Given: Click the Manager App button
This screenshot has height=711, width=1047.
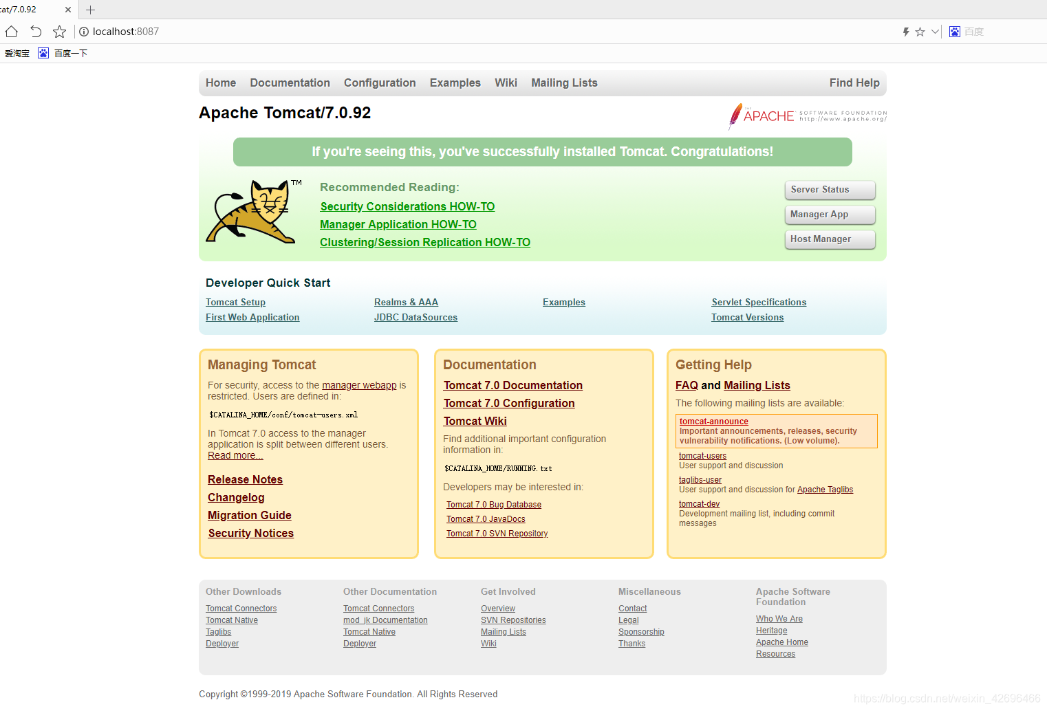Looking at the screenshot, I should [830, 215].
